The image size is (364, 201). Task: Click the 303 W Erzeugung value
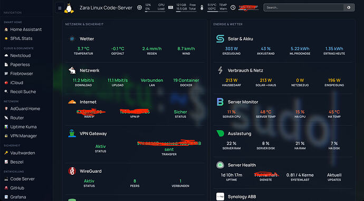(232, 48)
